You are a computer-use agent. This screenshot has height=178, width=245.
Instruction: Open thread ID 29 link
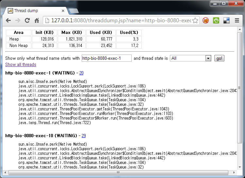84,136
